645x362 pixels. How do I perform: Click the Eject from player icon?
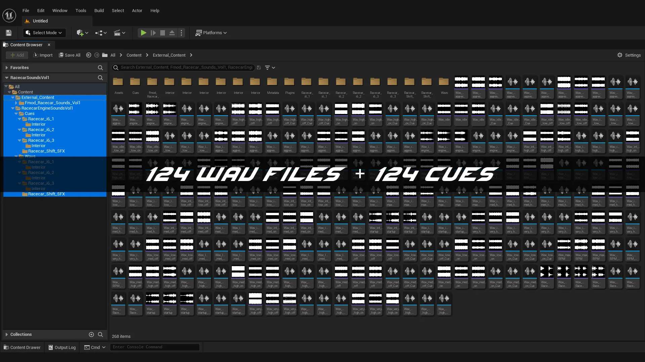pos(172,33)
